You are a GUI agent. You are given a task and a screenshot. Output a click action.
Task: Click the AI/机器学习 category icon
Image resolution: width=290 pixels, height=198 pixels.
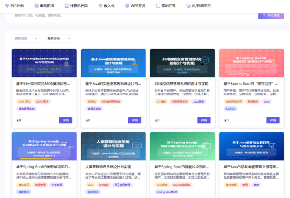click(x=188, y=6)
